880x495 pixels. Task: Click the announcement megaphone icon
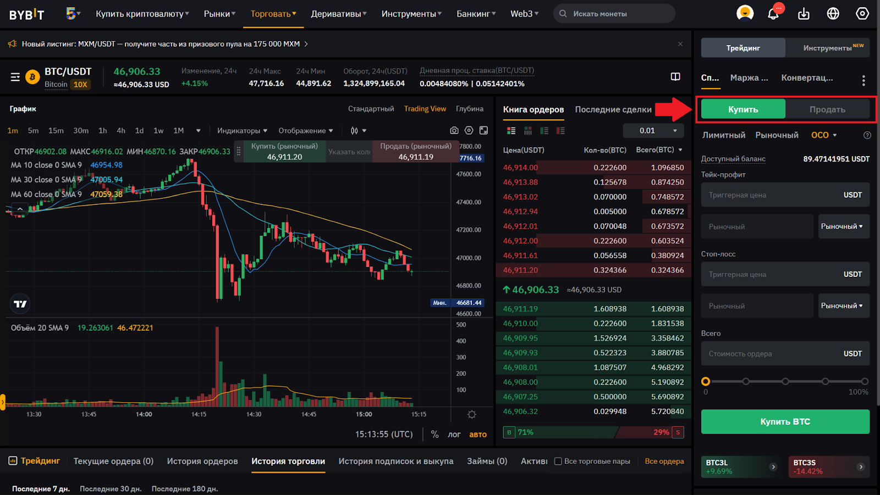(x=12, y=44)
